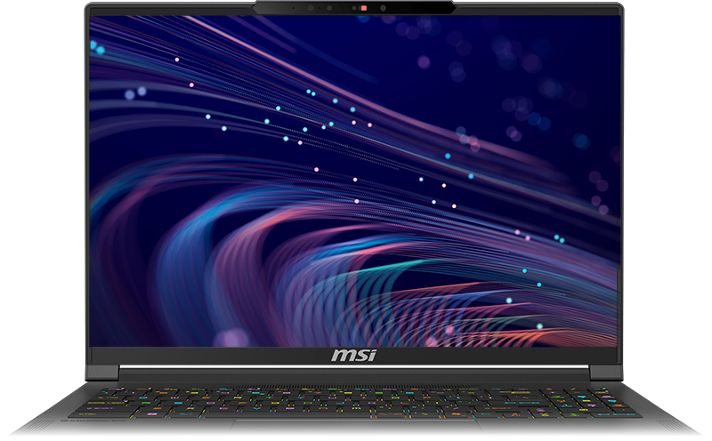The width and height of the screenshot is (712, 441).
Task: Click the dark blue top-right wallpaper area
Action: coord(552,53)
